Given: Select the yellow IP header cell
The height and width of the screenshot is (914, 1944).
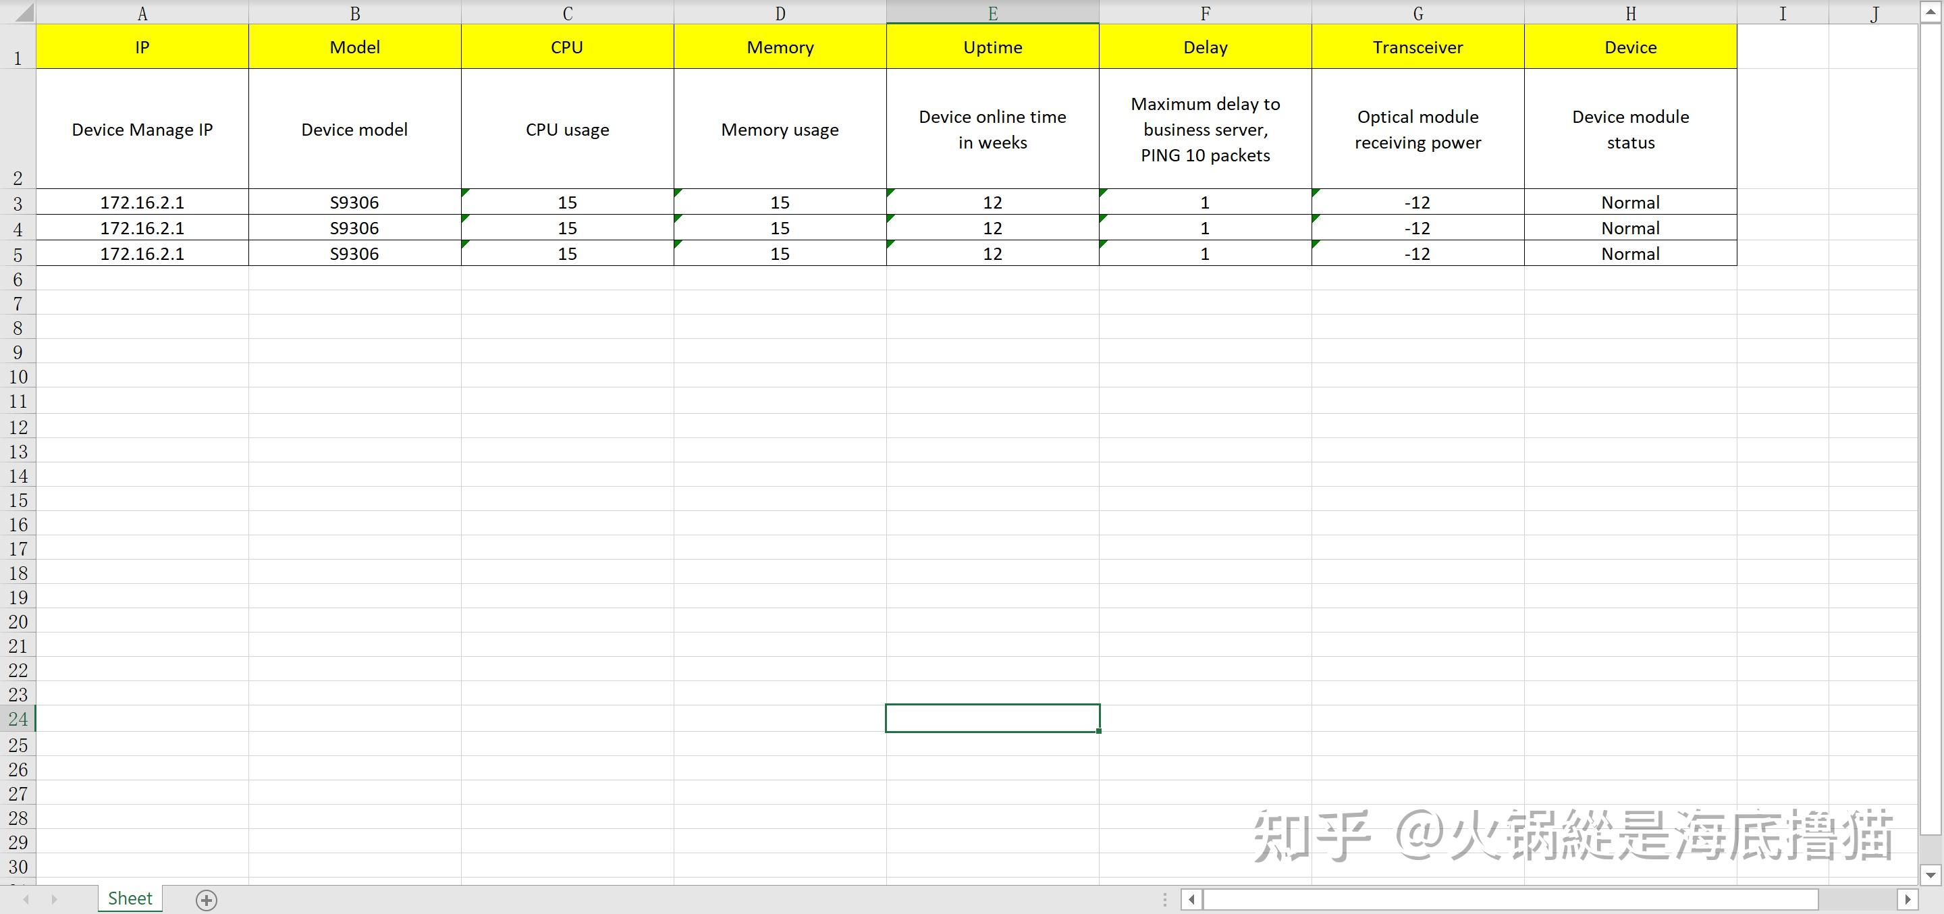Looking at the screenshot, I should pyautogui.click(x=142, y=46).
